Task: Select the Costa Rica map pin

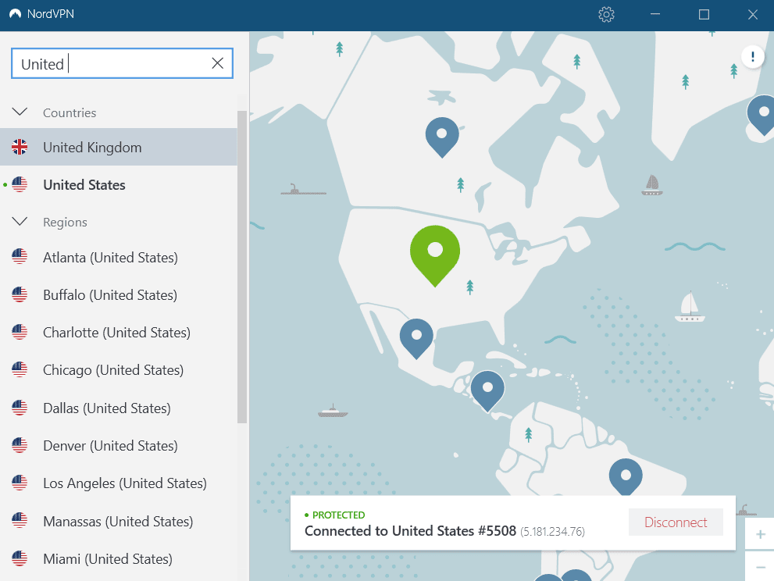Action: click(x=487, y=391)
